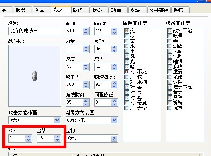Toggle 沉默 state efficiency box
The image size is (211, 156).
coord(170,51)
